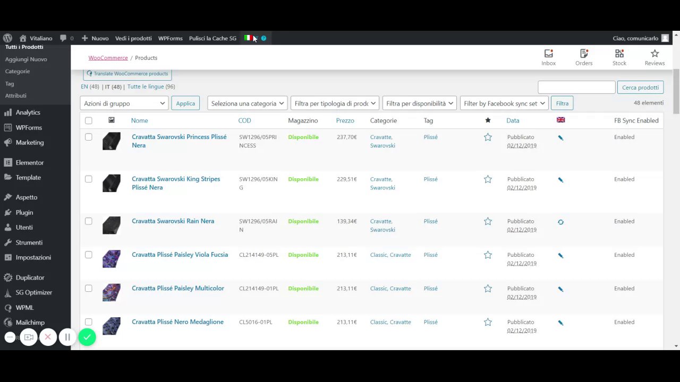Screen dimensions: 680x382
Task: Toggle featured star for Nero Medaglione
Action: click(x=488, y=322)
